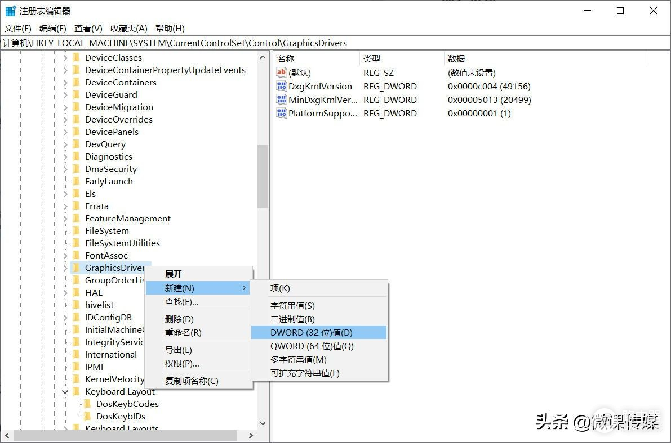Expand the DeviceClasses tree node
The image size is (671, 443).
(65, 57)
